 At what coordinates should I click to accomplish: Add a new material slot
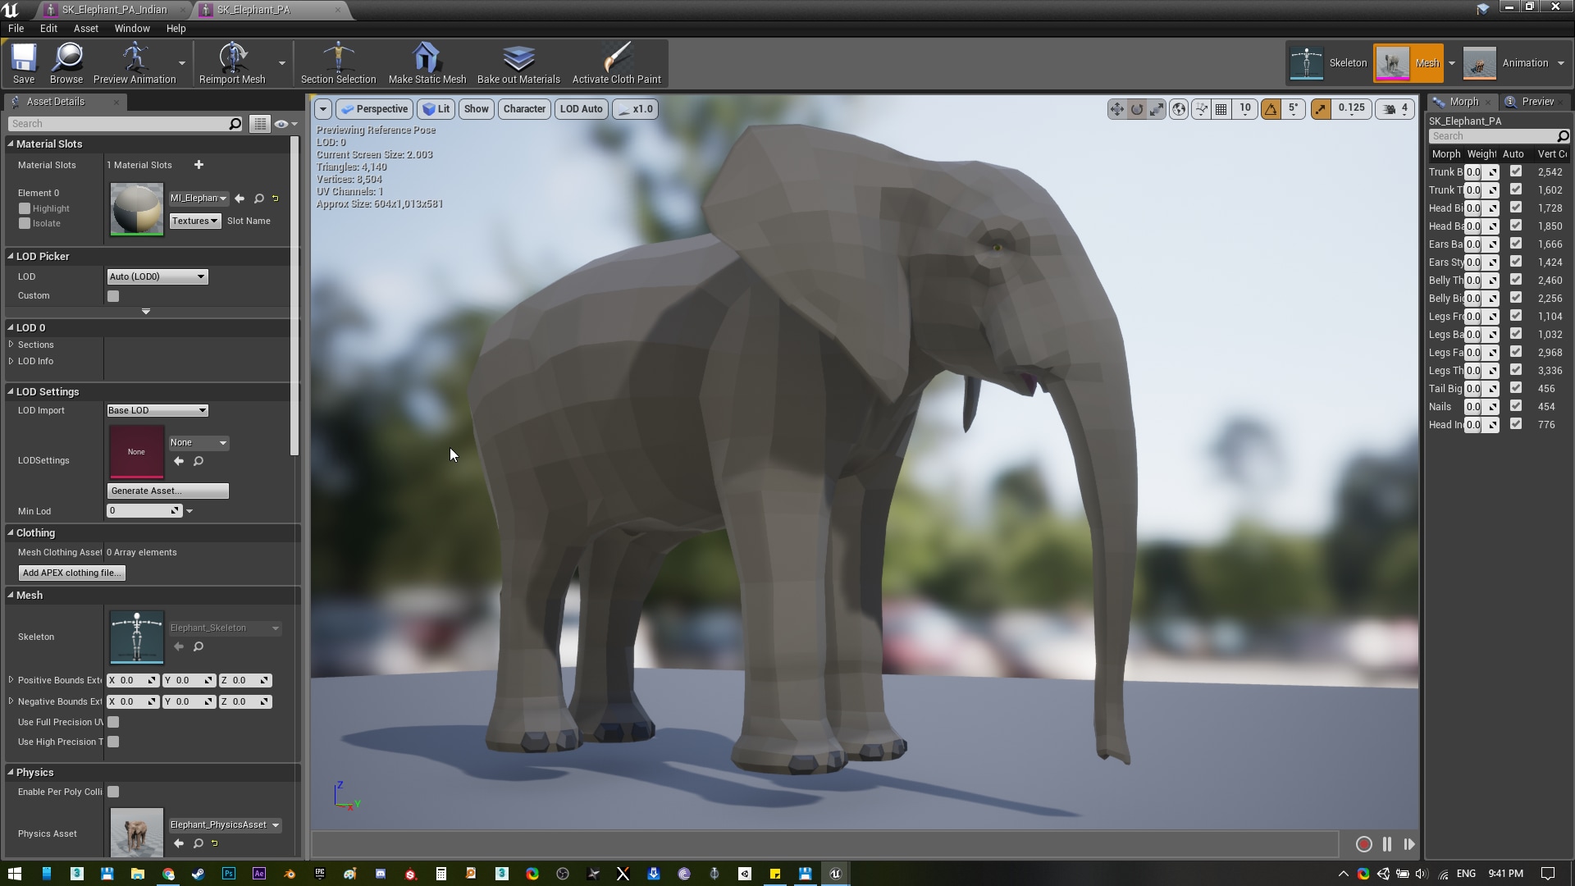coord(199,165)
